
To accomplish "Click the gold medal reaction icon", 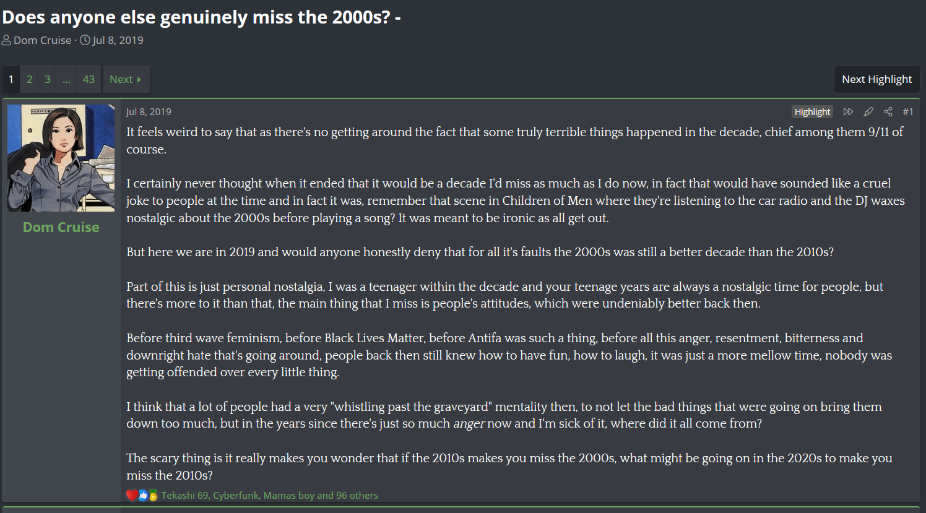I will (x=153, y=495).
